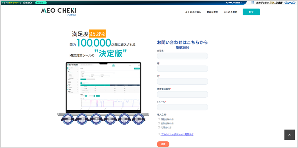298x148 pixels.
Task: Click the 無料診断 button in top banner
Action: point(41,3)
